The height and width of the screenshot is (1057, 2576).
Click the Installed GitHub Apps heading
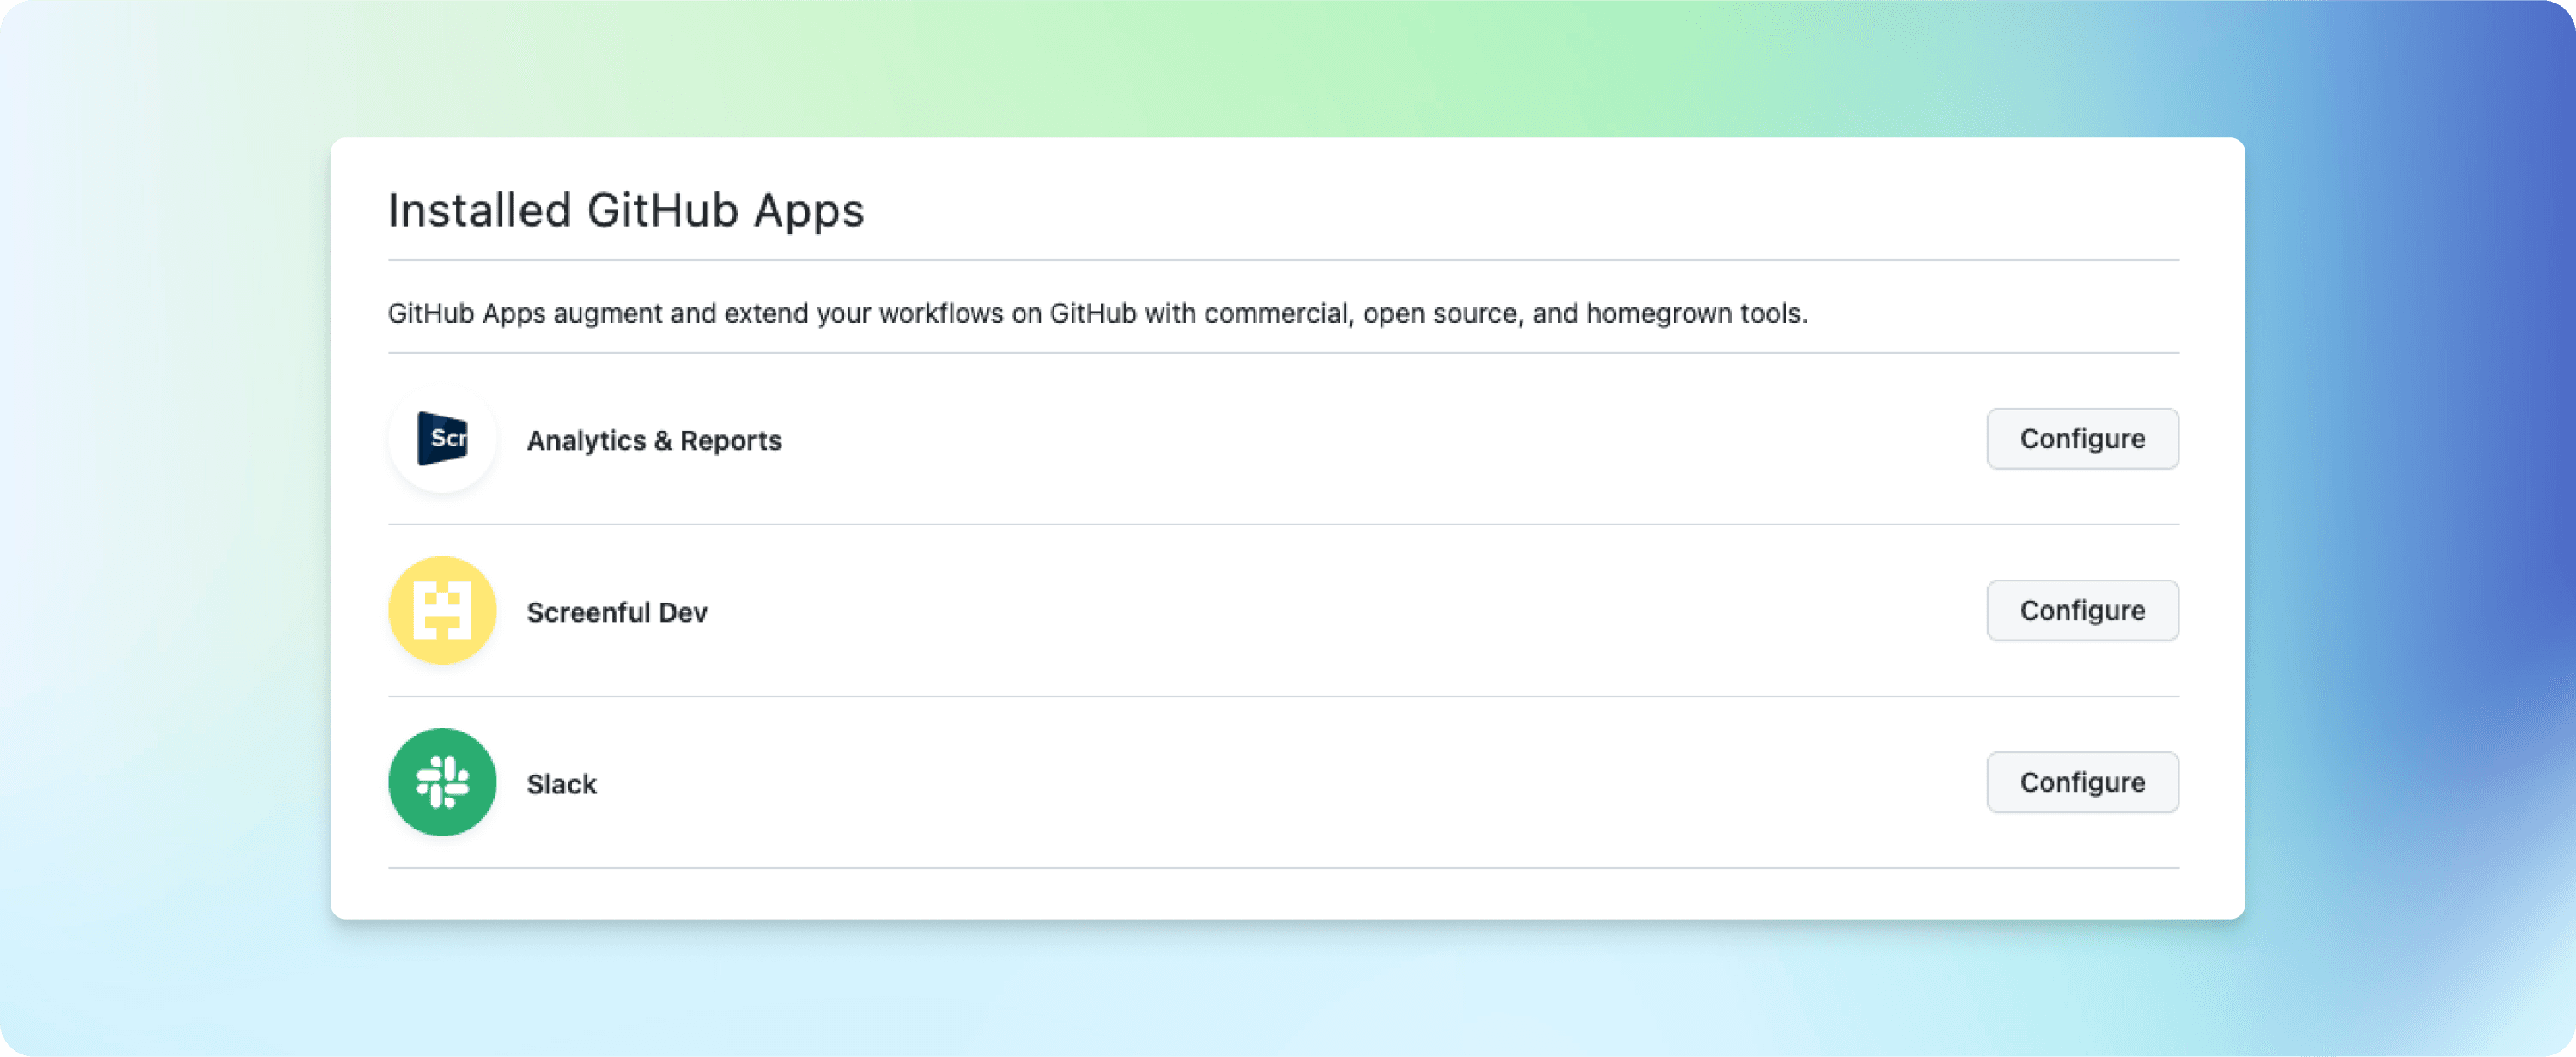click(626, 211)
